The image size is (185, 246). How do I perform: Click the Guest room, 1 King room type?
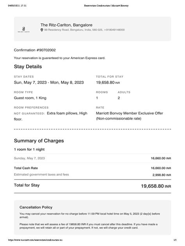[30, 98]
